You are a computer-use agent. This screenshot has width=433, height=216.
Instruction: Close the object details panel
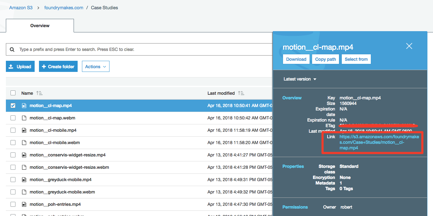tap(409, 46)
